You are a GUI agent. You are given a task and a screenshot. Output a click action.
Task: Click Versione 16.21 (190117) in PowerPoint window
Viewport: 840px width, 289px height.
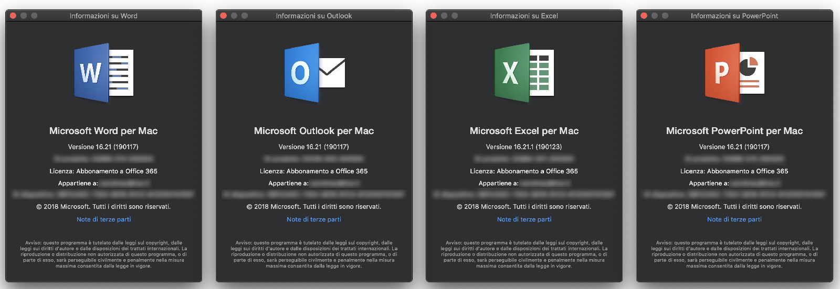[734, 147]
